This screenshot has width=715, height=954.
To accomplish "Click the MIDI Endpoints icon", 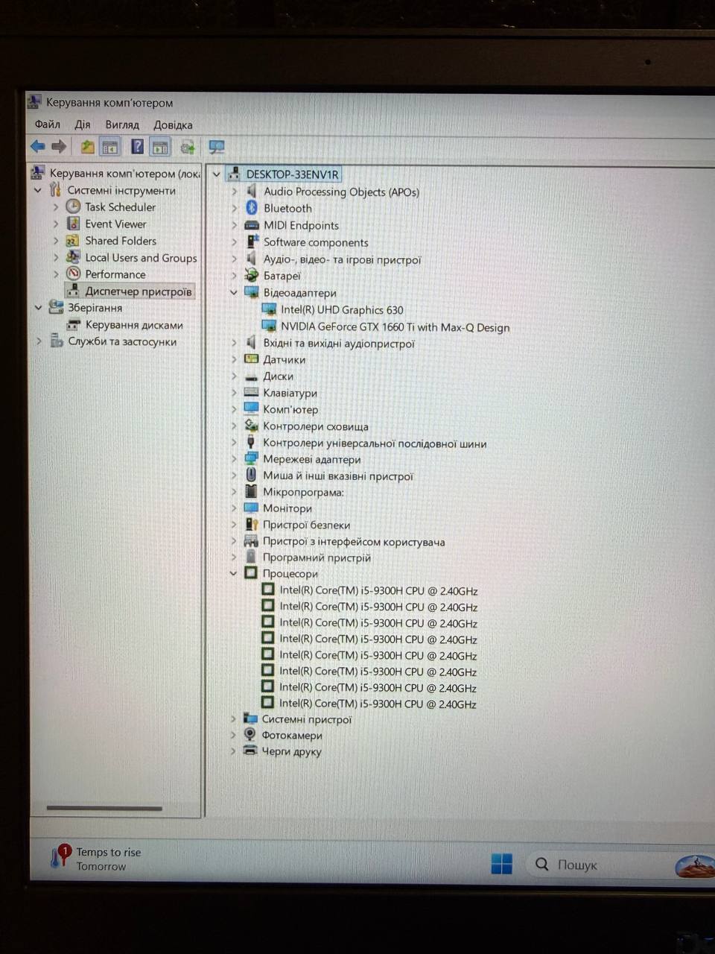I will pyautogui.click(x=252, y=225).
